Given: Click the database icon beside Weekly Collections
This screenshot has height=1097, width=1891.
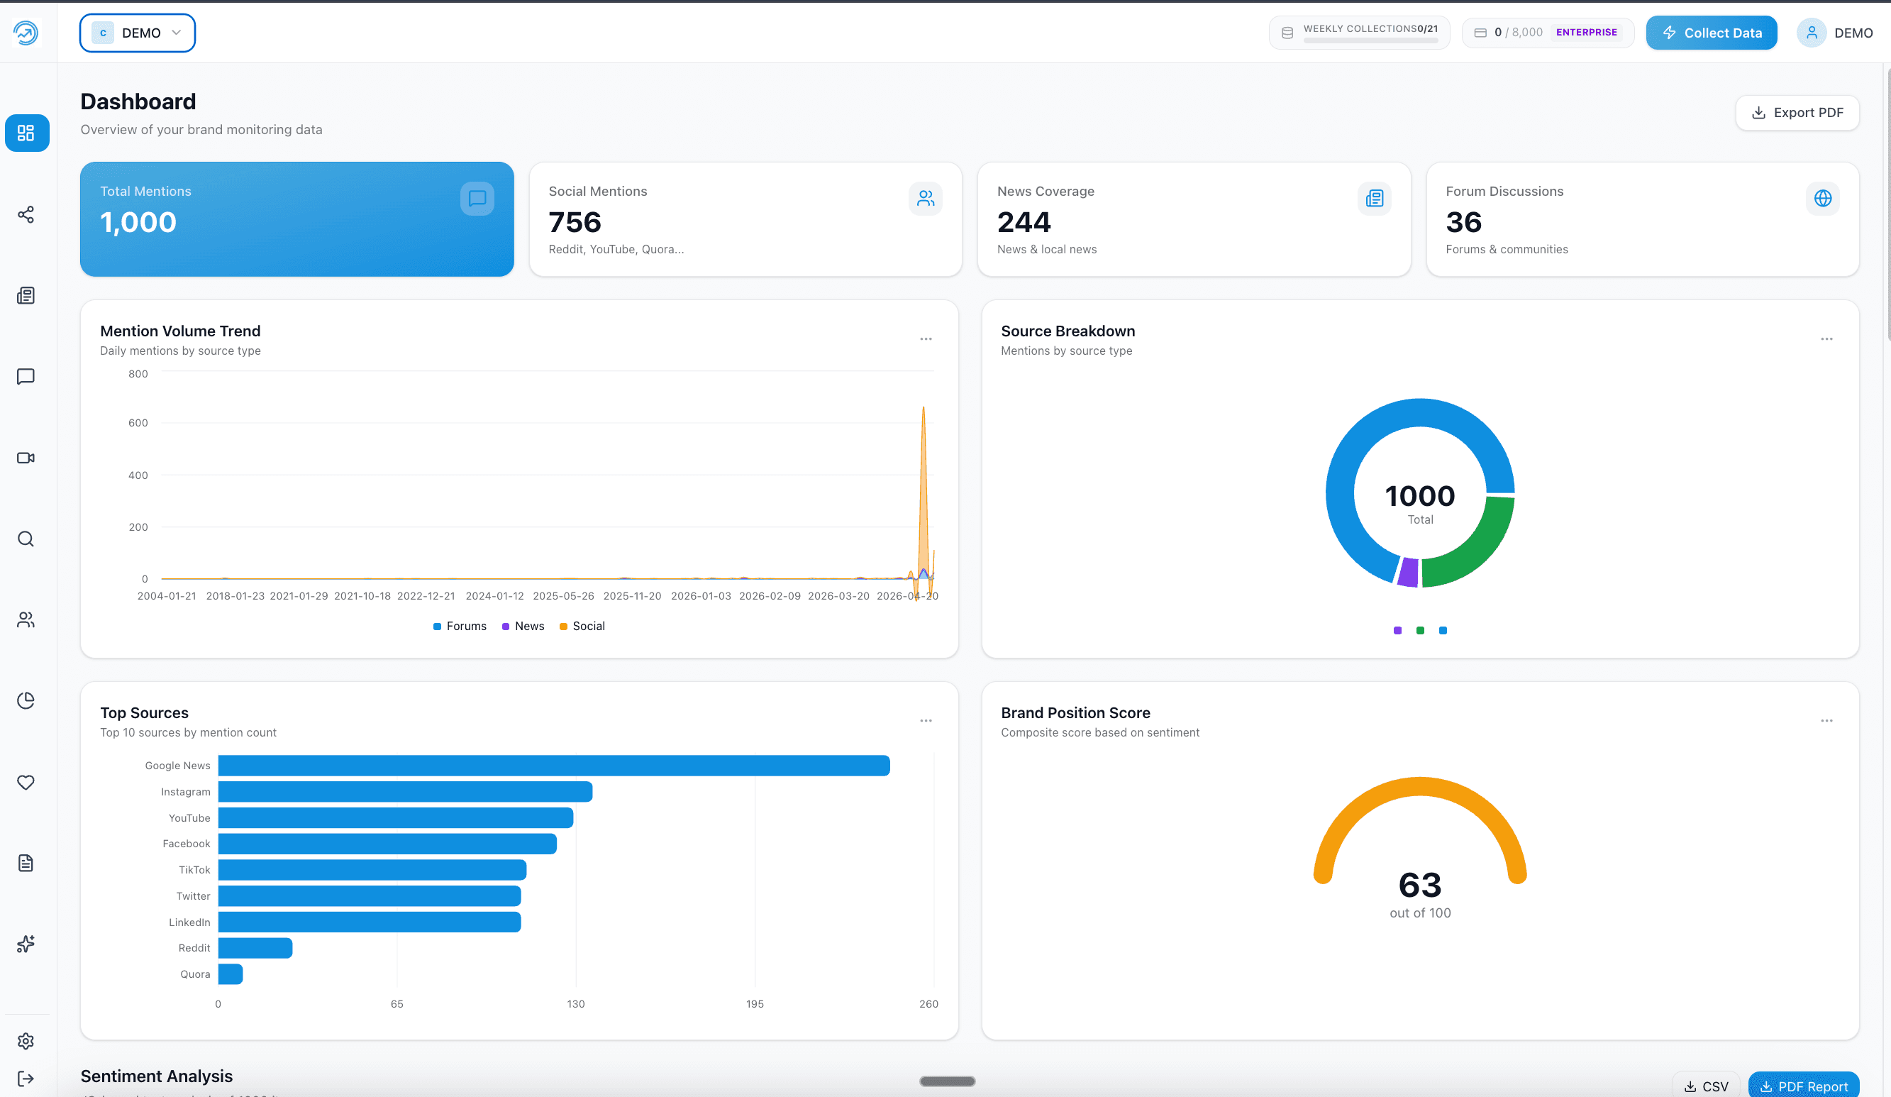Looking at the screenshot, I should click(1287, 33).
